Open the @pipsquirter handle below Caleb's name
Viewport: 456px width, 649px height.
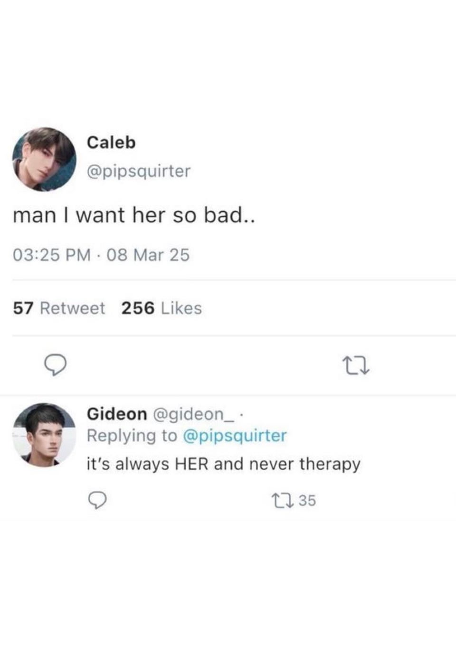tap(139, 171)
